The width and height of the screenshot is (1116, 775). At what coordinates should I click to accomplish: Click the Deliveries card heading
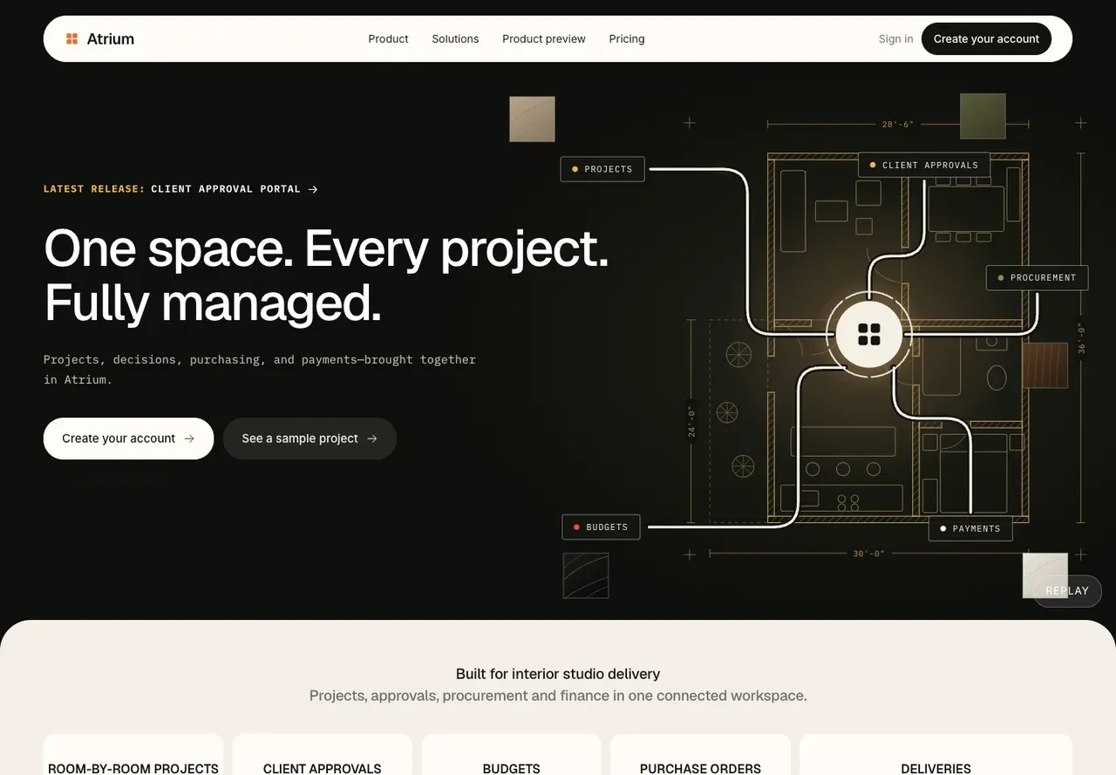[936, 769]
